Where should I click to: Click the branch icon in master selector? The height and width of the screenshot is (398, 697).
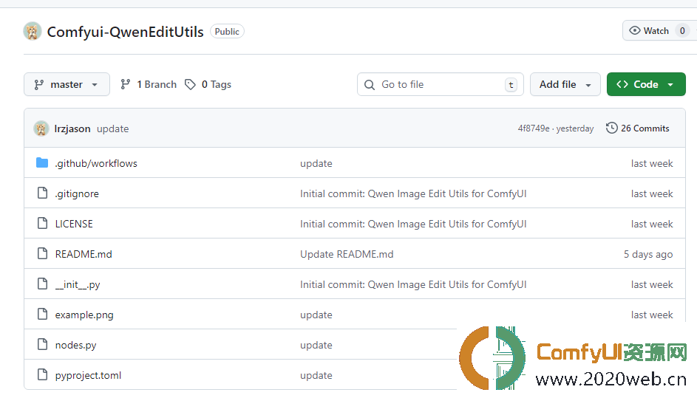click(39, 84)
